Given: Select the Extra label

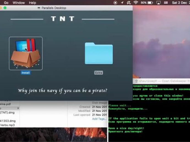Looking at the screenshot, I should tap(99, 73).
